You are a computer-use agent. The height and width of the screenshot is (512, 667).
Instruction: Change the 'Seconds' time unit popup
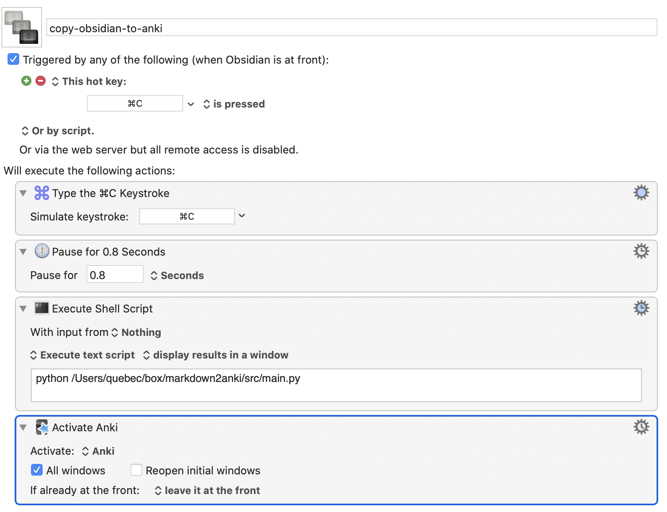coord(177,276)
